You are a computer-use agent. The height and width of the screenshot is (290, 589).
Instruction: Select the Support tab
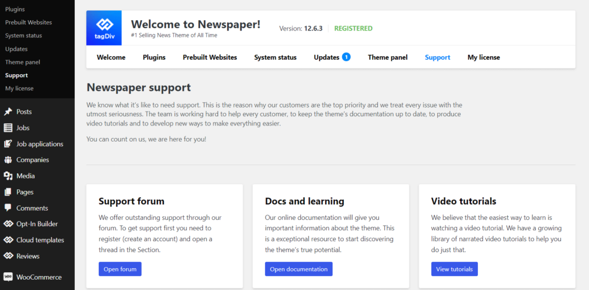pyautogui.click(x=438, y=58)
